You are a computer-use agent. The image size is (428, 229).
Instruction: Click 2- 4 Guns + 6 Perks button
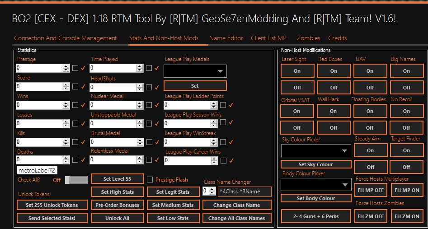coord(316,216)
